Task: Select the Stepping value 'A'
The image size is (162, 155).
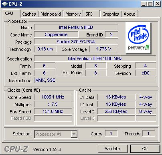Action: (x=146, y=66)
